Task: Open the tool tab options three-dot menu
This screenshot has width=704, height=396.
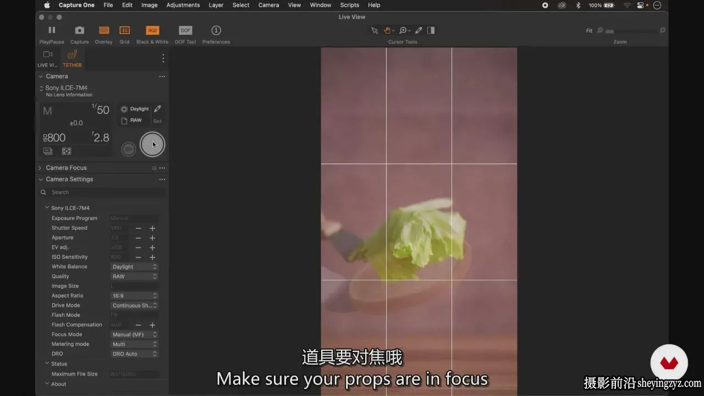Action: pos(163,58)
